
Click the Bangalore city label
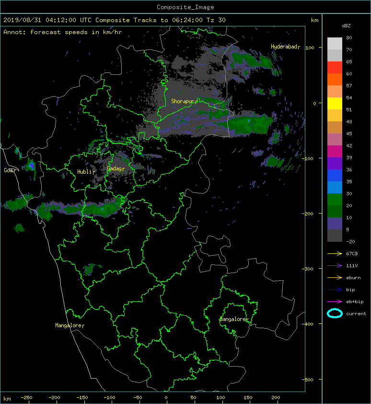coord(234,319)
